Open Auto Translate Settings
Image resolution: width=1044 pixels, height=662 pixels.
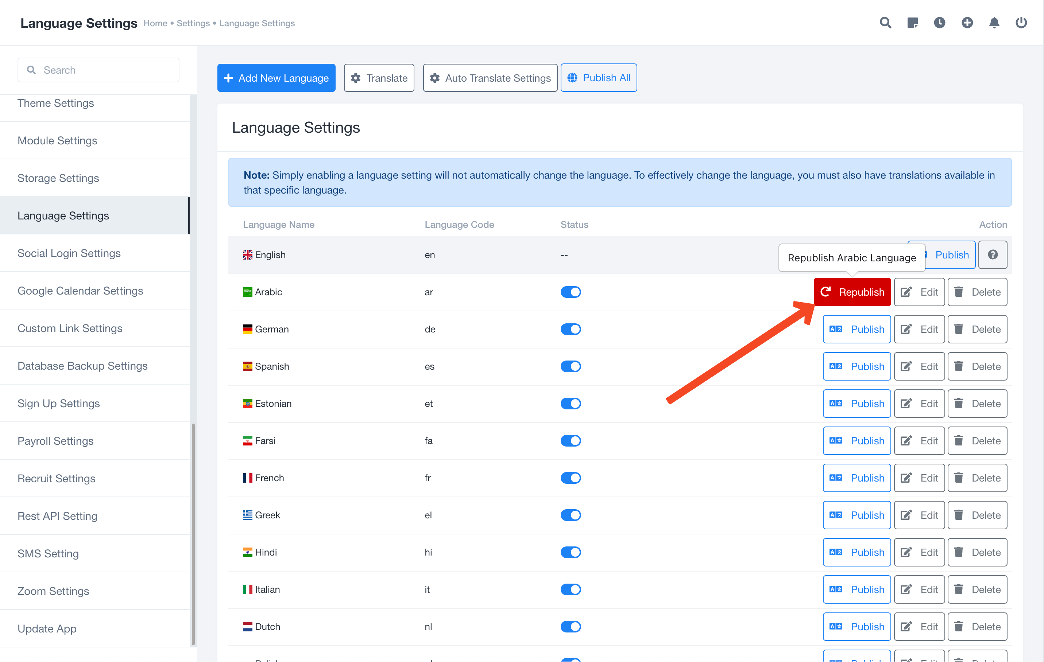click(x=490, y=78)
